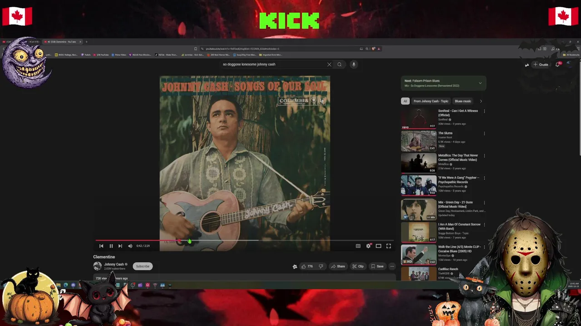Screen dimensions: 581x326
Task: Switch to 'Clementine - YouTube' browser tab
Action: point(63,42)
